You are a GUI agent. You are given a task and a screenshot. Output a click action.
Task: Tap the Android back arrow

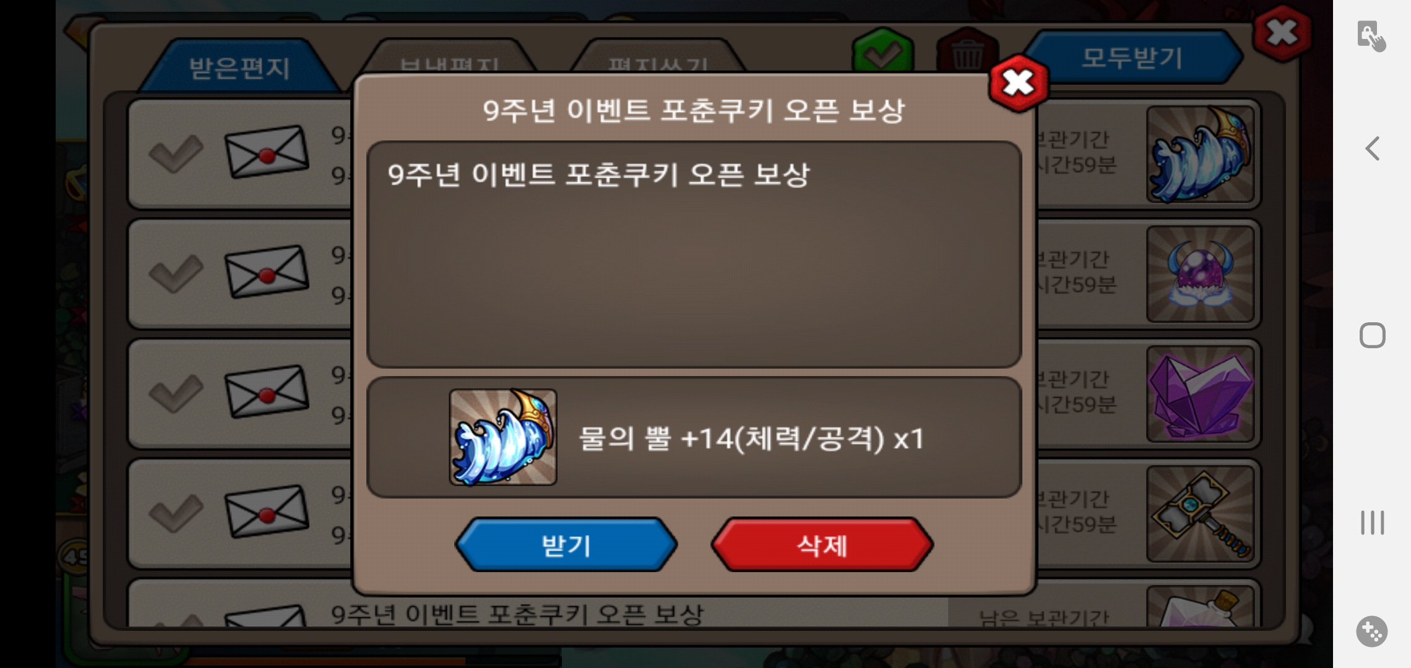click(1373, 148)
